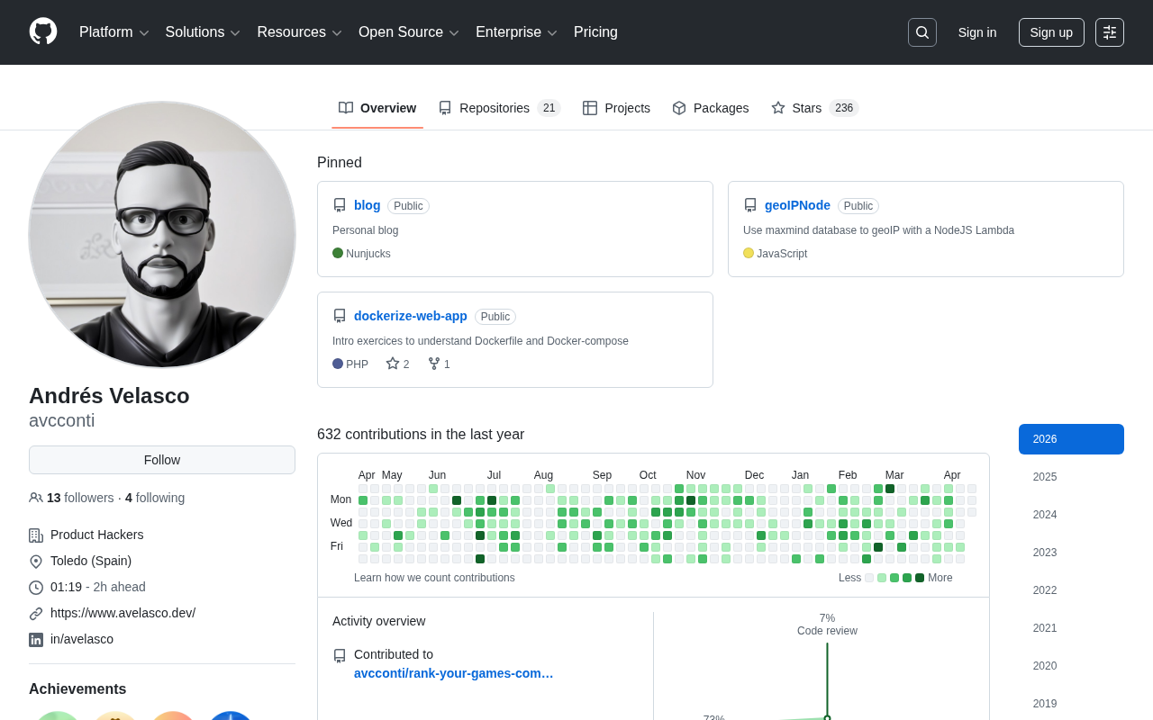Screen dimensions: 1153x720
Task: Expand the Enterprise menu
Action: click(517, 32)
